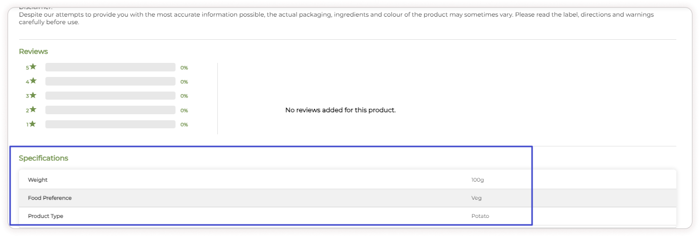Viewport: 700px width, 237px height.
Task: Select the Weight specification row label
Action: [38, 180]
